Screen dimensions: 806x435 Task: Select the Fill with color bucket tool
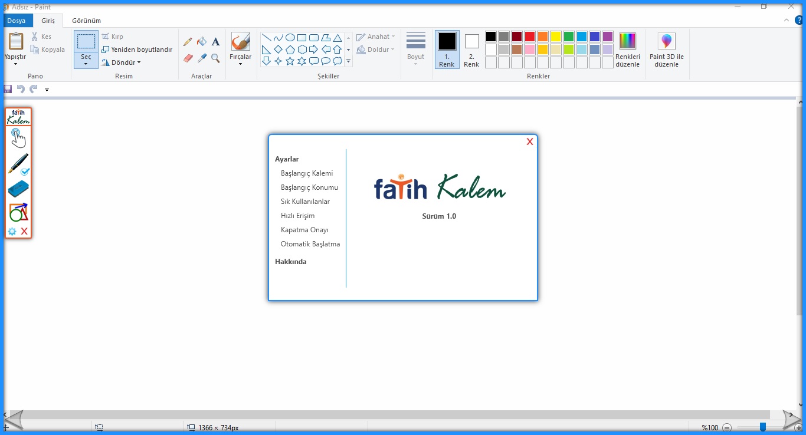pos(202,42)
